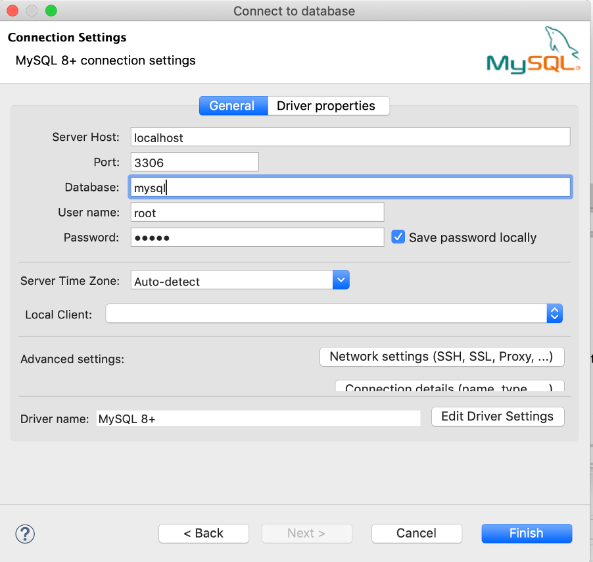Screen dimensions: 593x562
Task: Switch to the Driver properties tab
Action: coord(328,105)
